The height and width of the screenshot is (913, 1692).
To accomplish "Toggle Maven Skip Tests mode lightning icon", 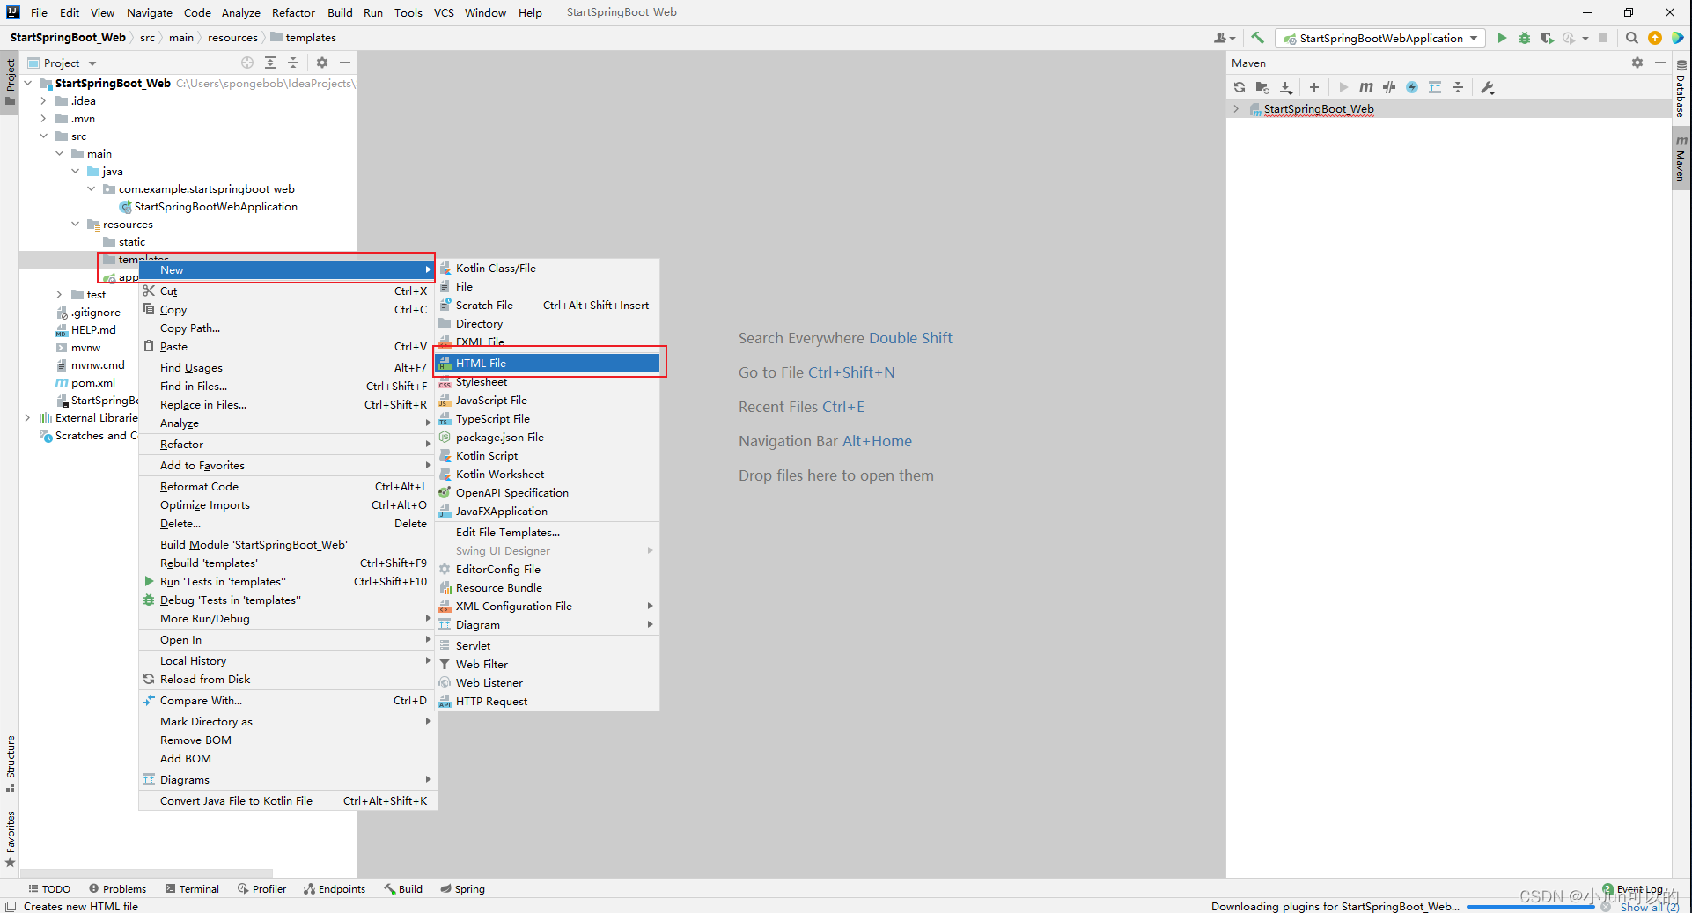I will pyautogui.click(x=1412, y=87).
